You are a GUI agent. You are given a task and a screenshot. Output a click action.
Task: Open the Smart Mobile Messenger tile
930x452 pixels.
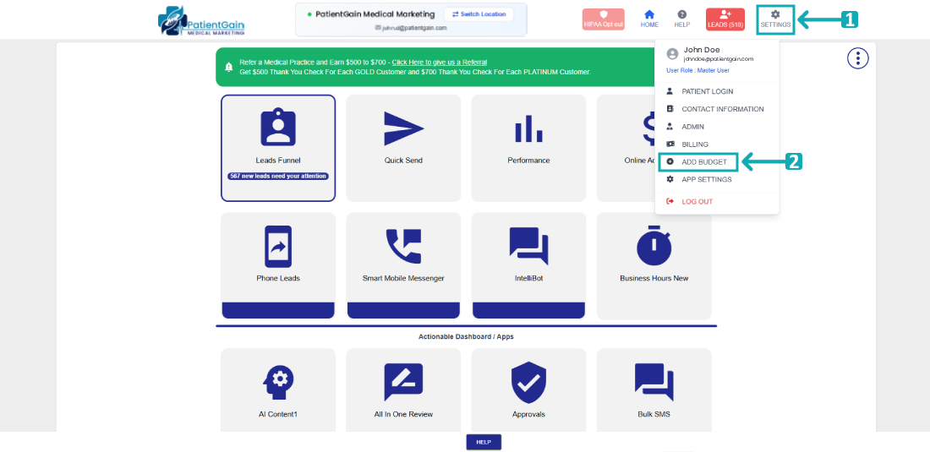pyautogui.click(x=403, y=265)
